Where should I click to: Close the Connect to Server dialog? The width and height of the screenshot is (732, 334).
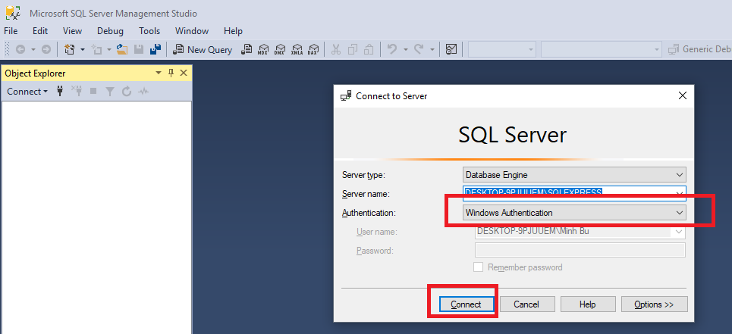[682, 96]
